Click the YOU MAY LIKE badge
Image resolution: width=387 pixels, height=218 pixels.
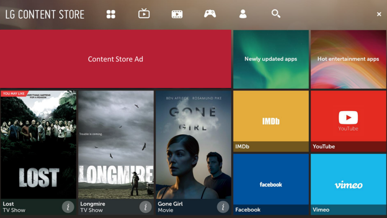coord(14,93)
